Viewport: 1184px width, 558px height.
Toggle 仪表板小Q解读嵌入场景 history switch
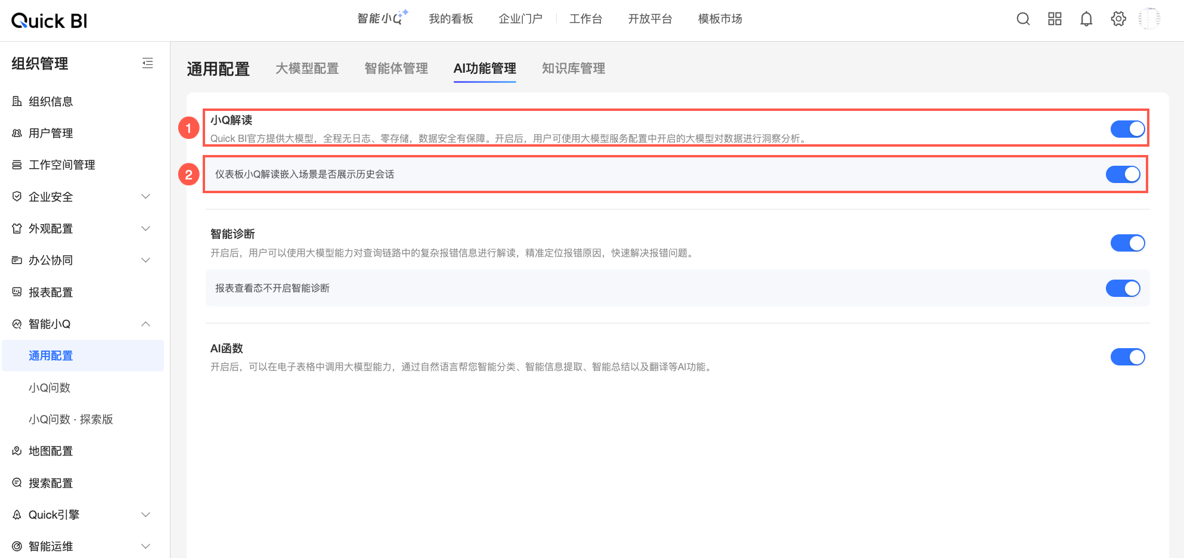coord(1123,174)
